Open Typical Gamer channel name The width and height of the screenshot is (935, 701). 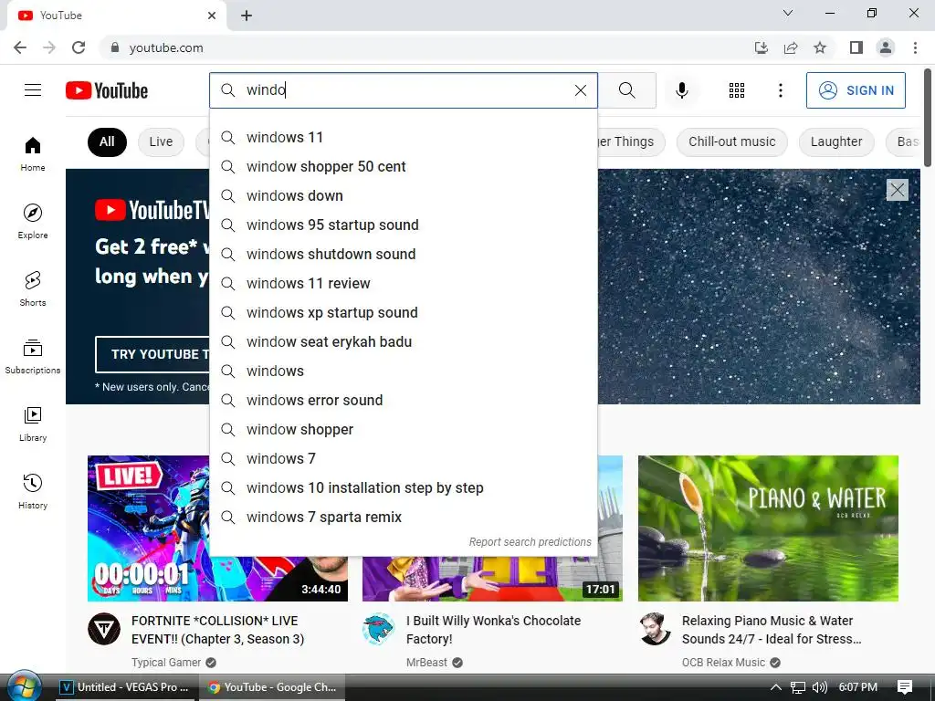click(166, 663)
